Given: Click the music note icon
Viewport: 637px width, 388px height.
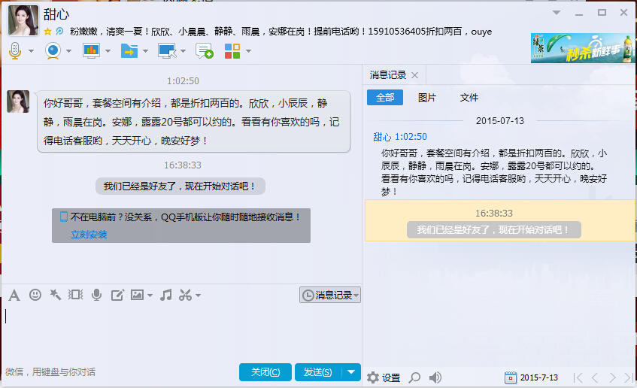Looking at the screenshot, I should click(x=166, y=295).
